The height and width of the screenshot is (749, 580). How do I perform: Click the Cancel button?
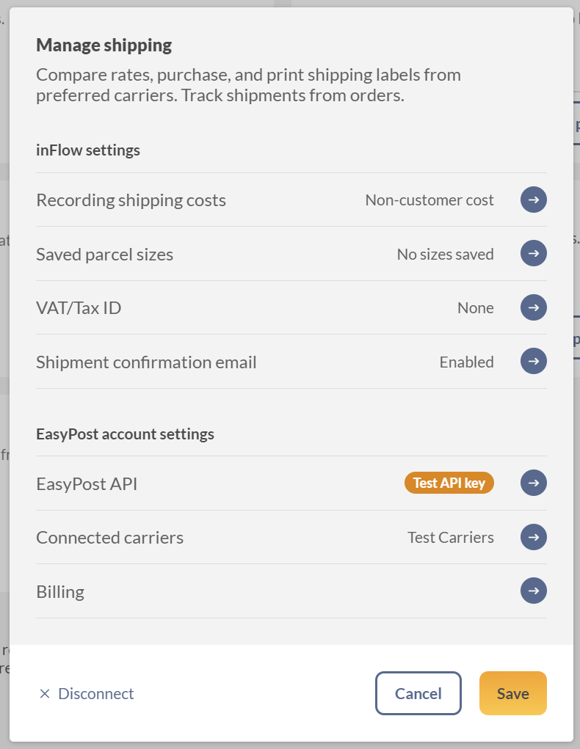tap(418, 693)
